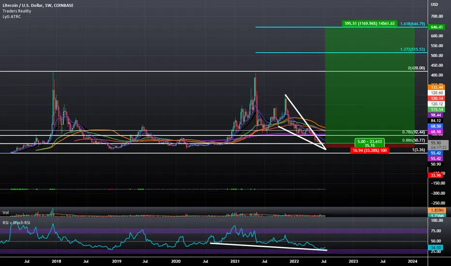The height and width of the screenshot is (266, 451).
Task: Click the Litecoin / U.S. Dollar symbol title
Action: (x=38, y=5)
